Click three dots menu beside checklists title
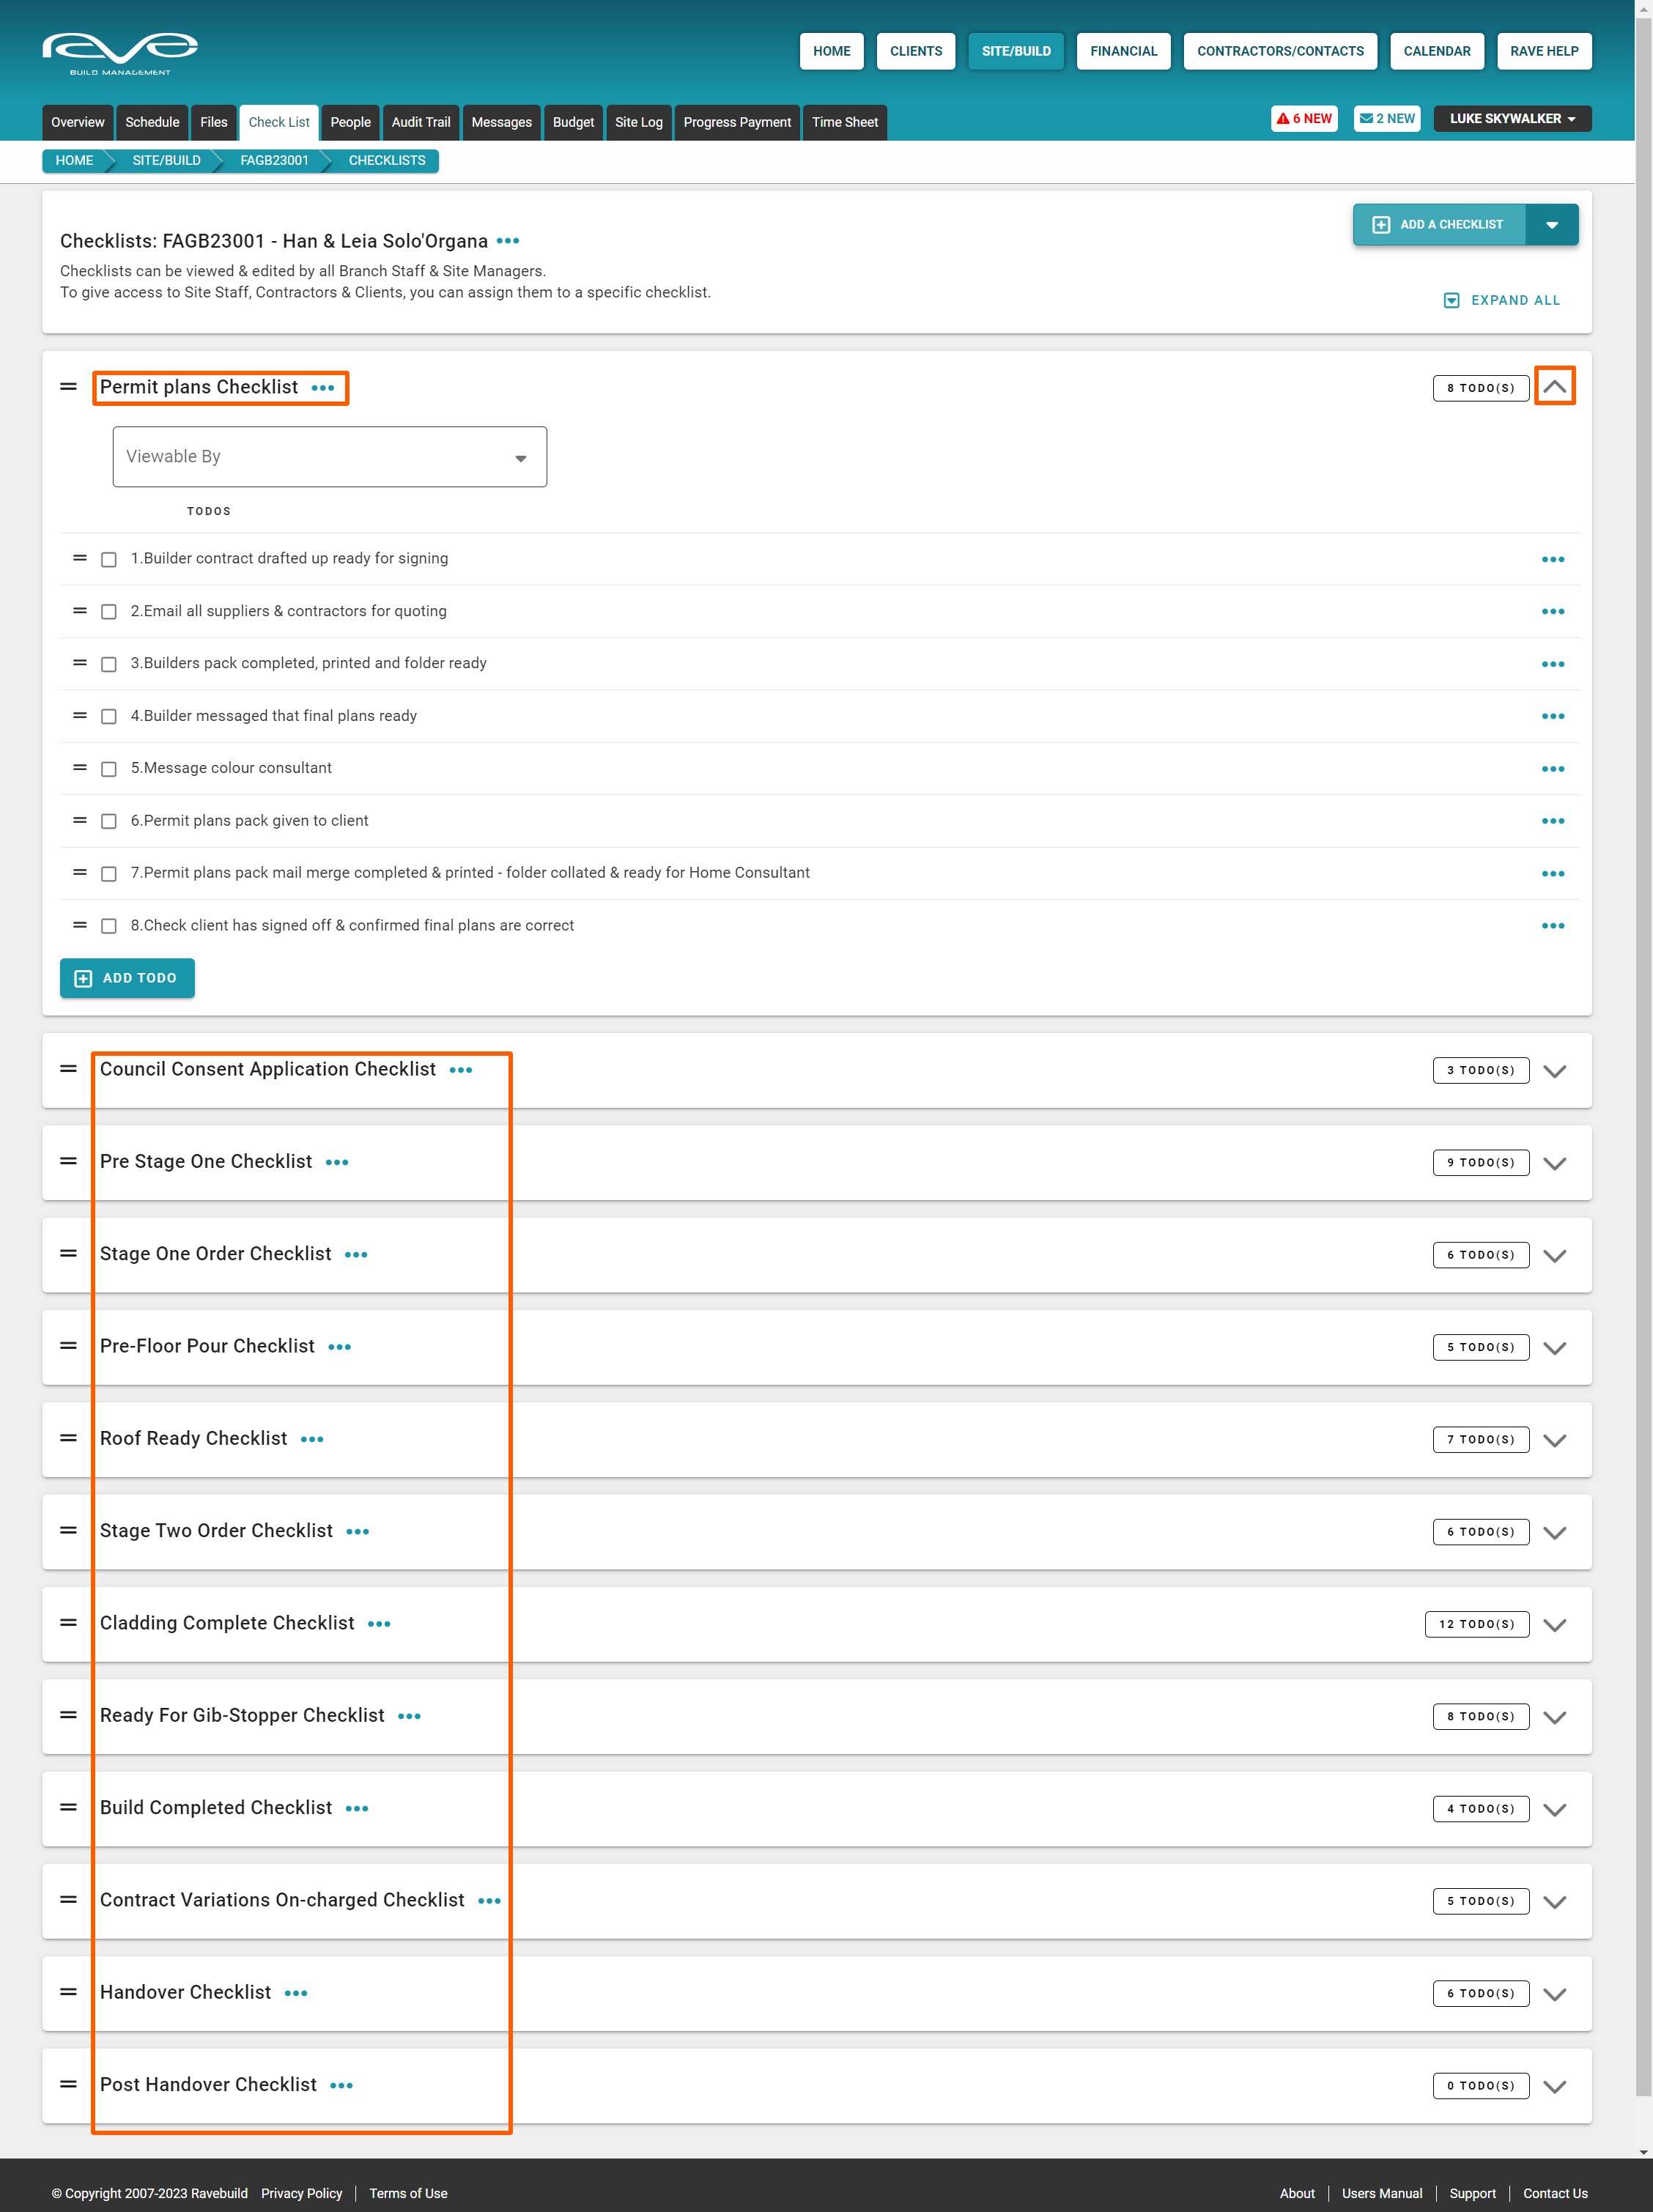 click(x=508, y=241)
